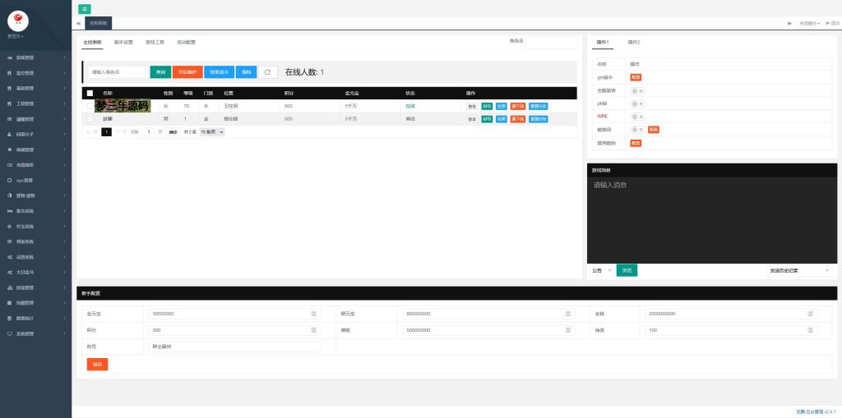The width and height of the screenshot is (842, 418).
Task: Toggle the WPE switch
Action: coord(638,117)
